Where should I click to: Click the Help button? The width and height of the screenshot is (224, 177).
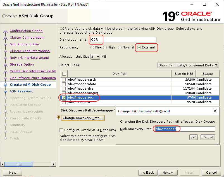click(13, 173)
